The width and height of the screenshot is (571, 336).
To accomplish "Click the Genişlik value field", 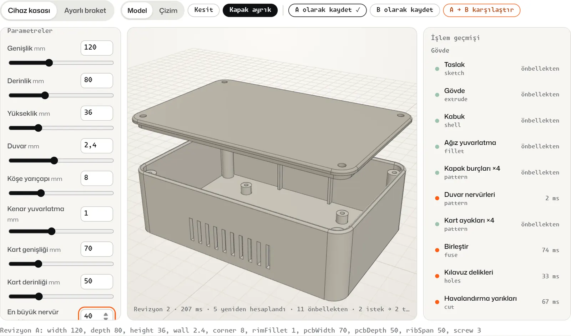I will (x=97, y=48).
